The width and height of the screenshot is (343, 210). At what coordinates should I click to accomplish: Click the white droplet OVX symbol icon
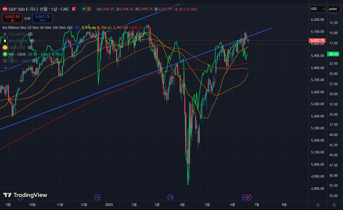click(5, 41)
